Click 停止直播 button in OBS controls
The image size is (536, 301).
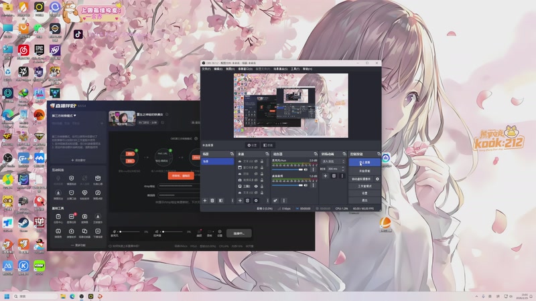point(364,163)
